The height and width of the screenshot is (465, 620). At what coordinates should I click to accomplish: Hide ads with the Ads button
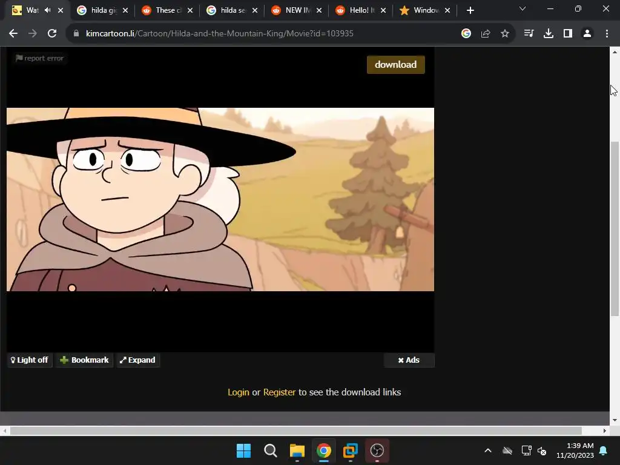click(409, 360)
